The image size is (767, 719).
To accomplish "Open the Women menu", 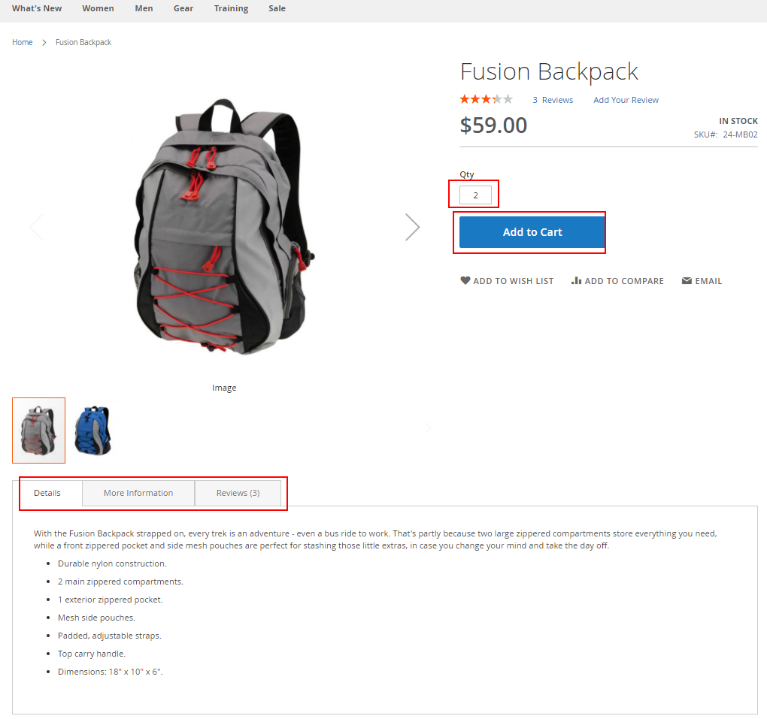I will pos(98,8).
